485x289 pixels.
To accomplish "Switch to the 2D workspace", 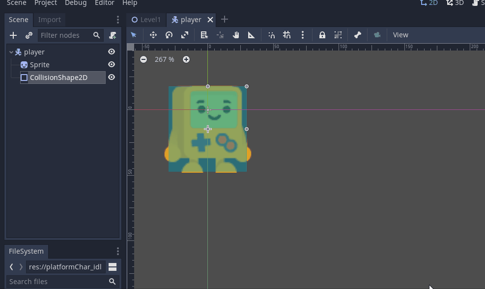I will tap(429, 3).
